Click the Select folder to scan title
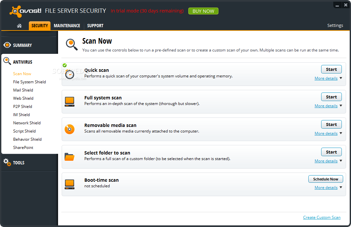Viewport: 351px width, 227px height. coord(107,153)
